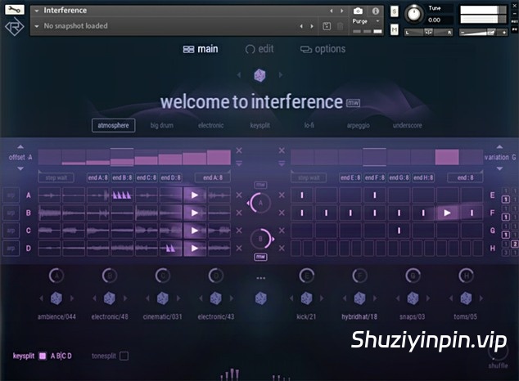Toggle arp for row B
This screenshot has width=519, height=381.
(x=11, y=213)
